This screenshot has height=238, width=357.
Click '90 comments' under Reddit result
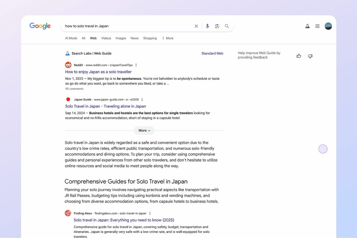pyautogui.click(x=74, y=89)
